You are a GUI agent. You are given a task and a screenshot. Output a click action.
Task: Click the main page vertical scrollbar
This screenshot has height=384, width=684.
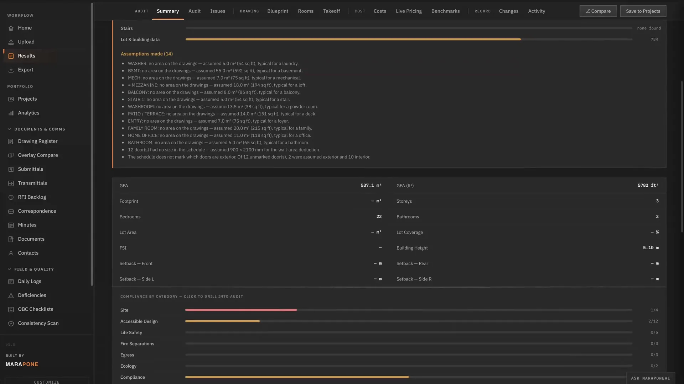682,156
